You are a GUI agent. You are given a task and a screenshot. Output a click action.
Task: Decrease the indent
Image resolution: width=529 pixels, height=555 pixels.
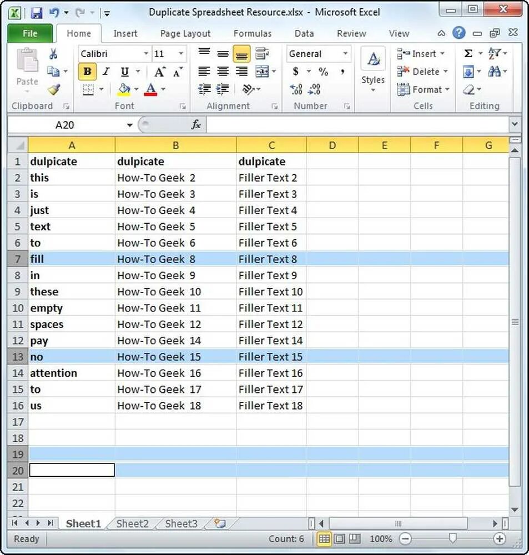204,89
